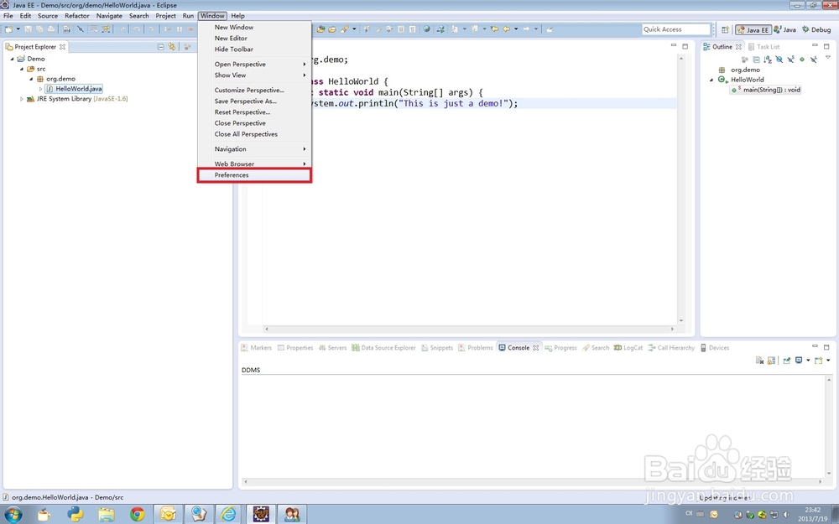Switch to the Servers tab
Image resolution: width=839 pixels, height=524 pixels.
[332, 348]
